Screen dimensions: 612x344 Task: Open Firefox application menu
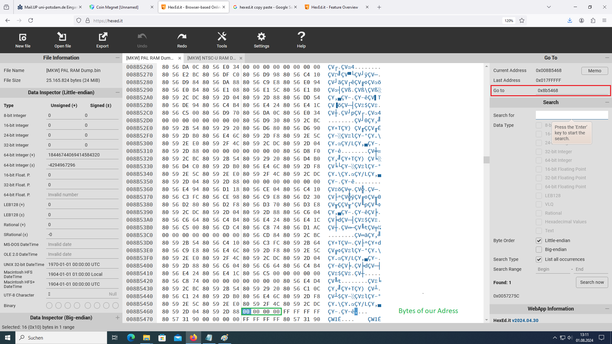tap(604, 20)
